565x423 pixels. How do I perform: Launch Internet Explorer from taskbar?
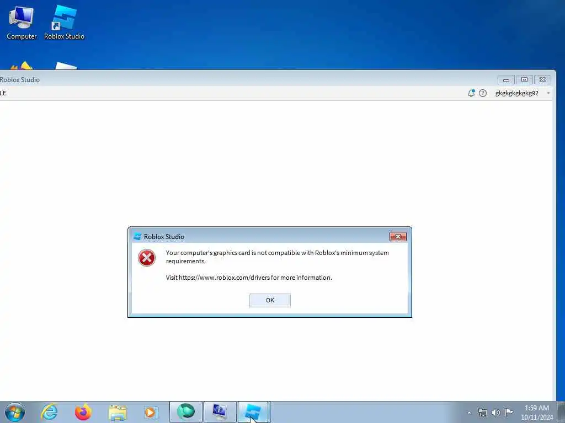(49, 412)
